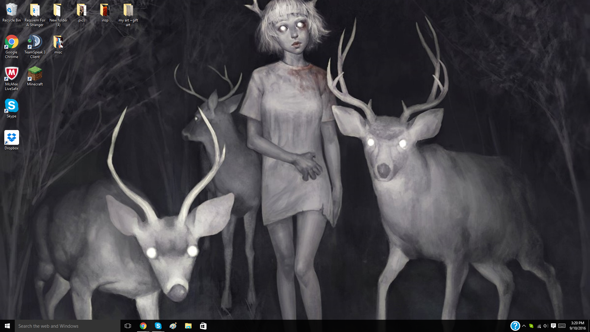Open Task View from the taskbar
The height and width of the screenshot is (332, 590).
[x=128, y=326]
